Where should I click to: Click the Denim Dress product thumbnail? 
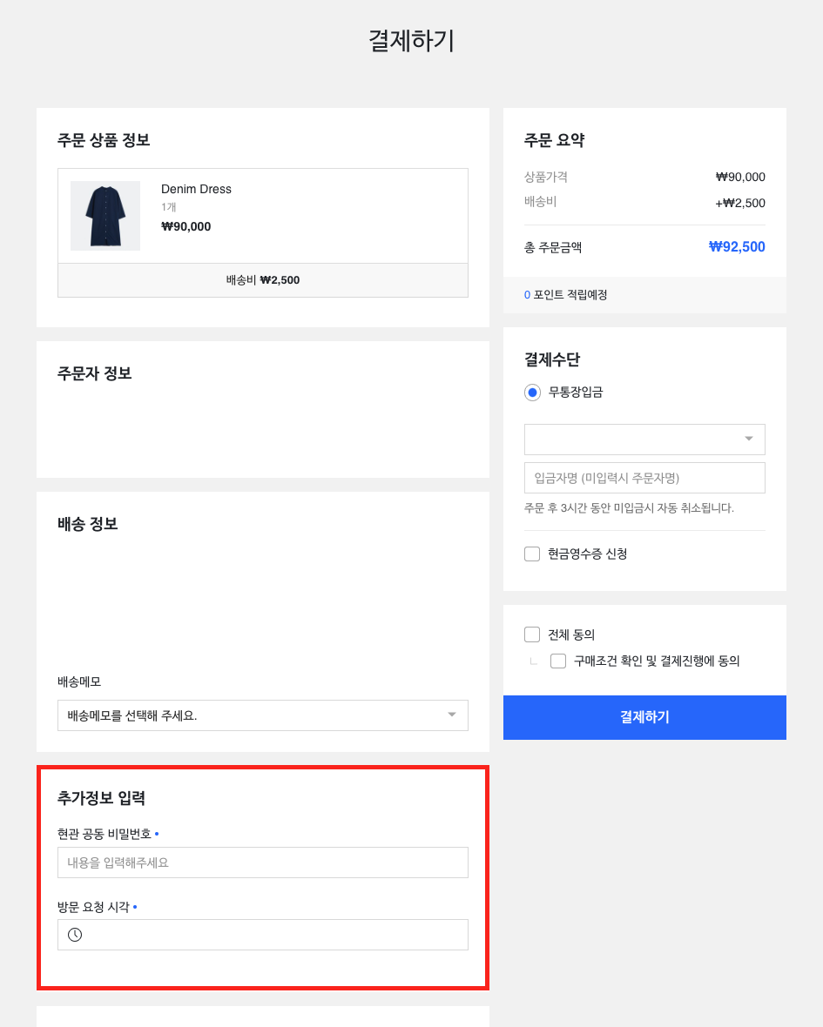(x=105, y=216)
